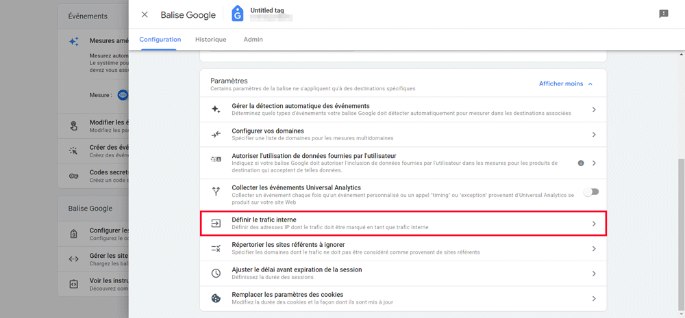Click the sparkle icon for automatic event detection
The height and width of the screenshot is (318, 685).
click(216, 109)
